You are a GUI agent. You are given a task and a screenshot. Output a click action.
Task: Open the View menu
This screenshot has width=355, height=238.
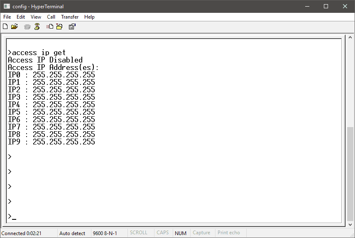point(36,17)
